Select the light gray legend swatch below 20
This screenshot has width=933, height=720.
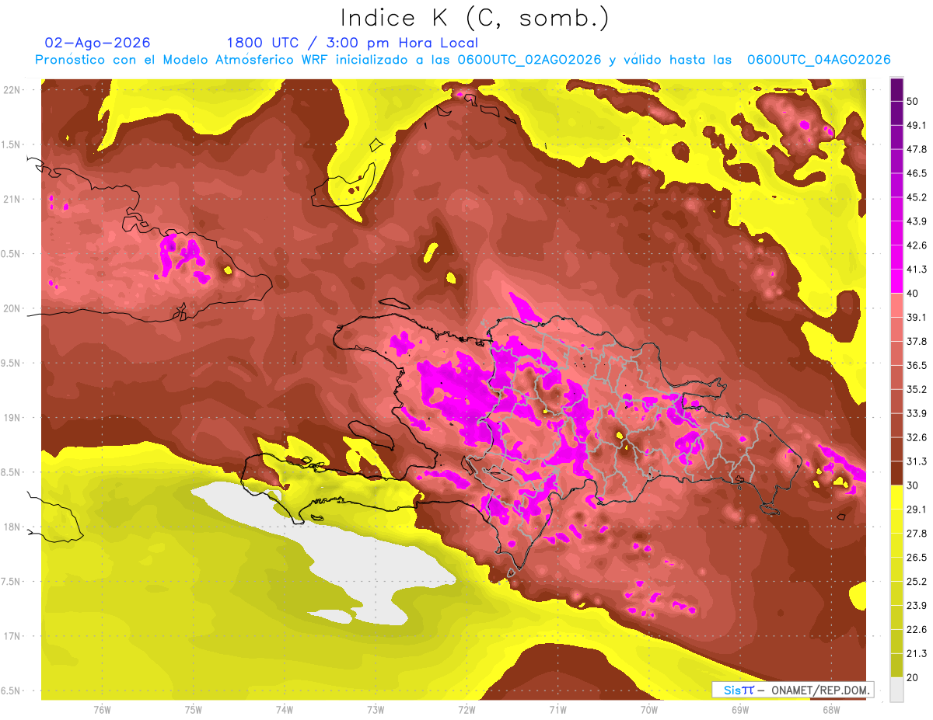coord(896,688)
